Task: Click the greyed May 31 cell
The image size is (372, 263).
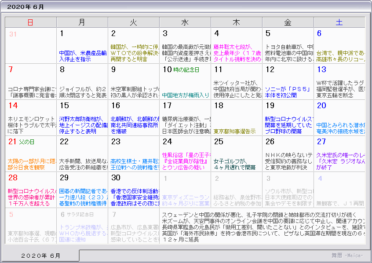Action: pos(31,45)
